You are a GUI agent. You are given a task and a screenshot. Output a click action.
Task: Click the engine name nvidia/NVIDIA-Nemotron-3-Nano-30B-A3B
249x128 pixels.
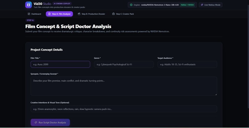160,5
